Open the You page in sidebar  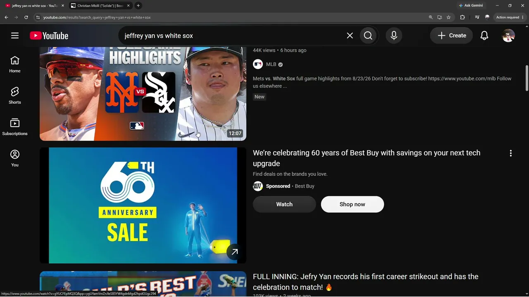(15, 158)
